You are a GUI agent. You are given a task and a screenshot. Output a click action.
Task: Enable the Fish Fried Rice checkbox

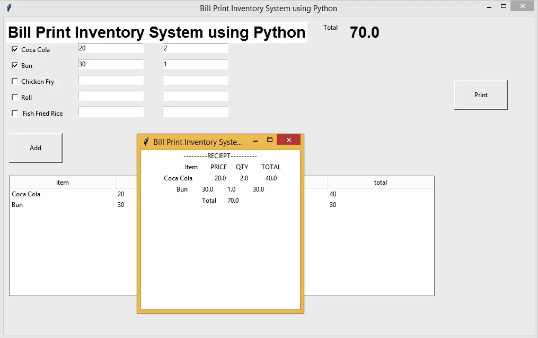14,113
